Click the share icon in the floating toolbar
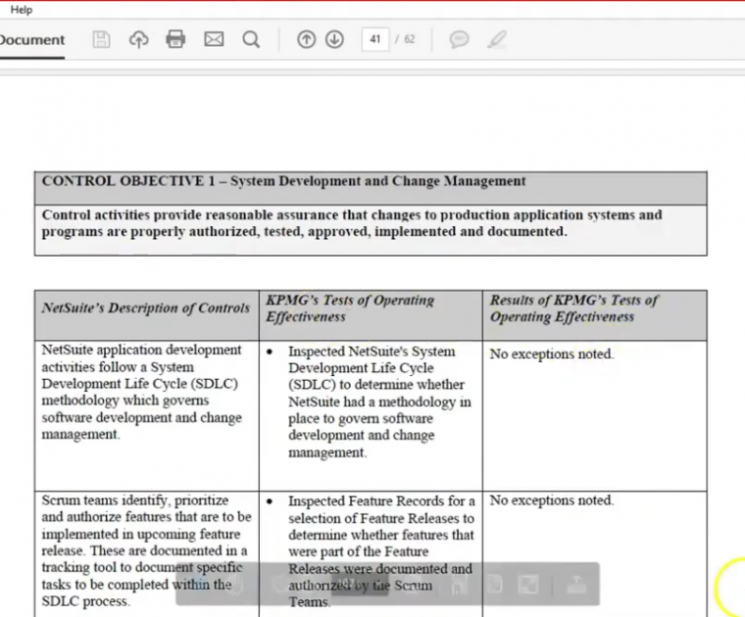The height and width of the screenshot is (617, 745). coord(577,585)
